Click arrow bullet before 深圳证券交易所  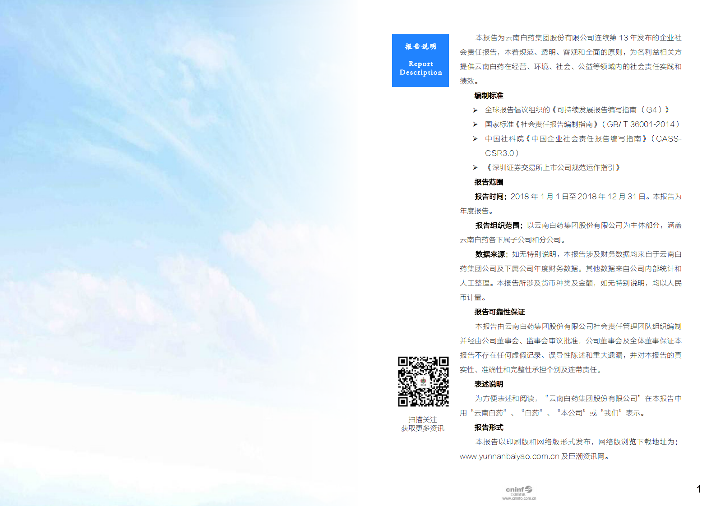pos(475,168)
